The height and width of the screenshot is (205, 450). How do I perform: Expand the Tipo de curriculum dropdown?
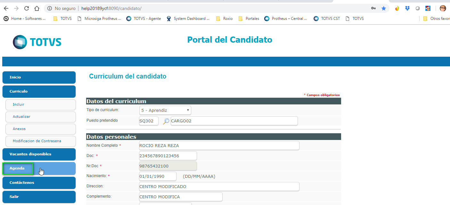point(165,110)
